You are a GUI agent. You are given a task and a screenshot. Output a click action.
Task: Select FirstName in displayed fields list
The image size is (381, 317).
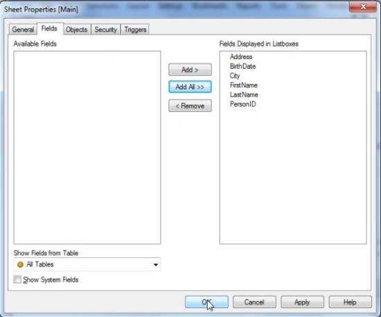coord(244,85)
